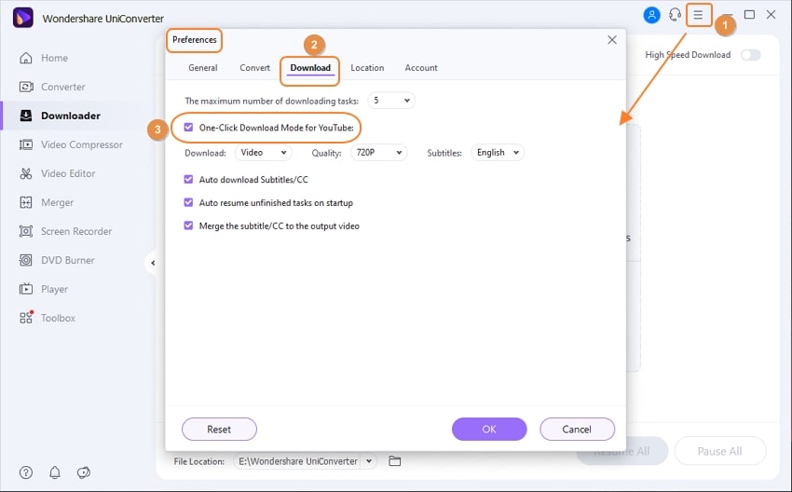Screen dimensions: 792x492
Task: Open Video Compressor in the sidebar
Action: coord(82,144)
